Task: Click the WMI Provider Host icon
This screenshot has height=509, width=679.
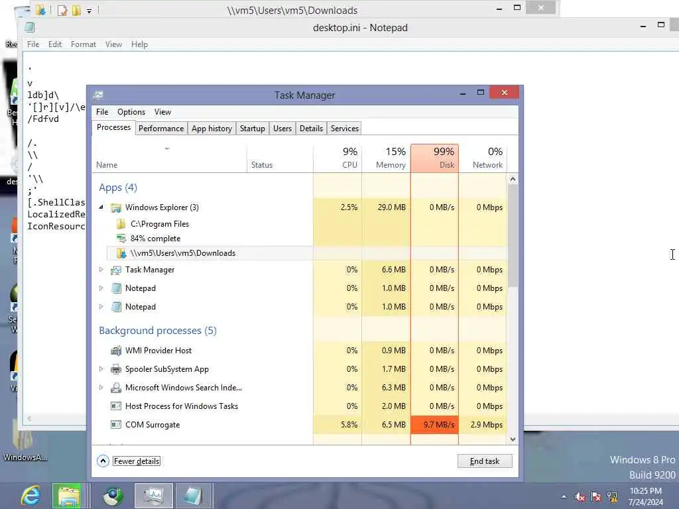Action: [115, 351]
